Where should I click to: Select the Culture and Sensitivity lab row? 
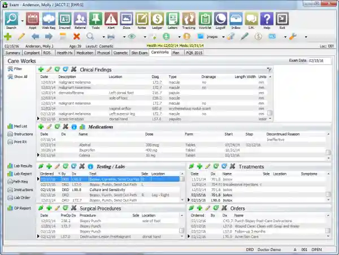click(x=110, y=189)
